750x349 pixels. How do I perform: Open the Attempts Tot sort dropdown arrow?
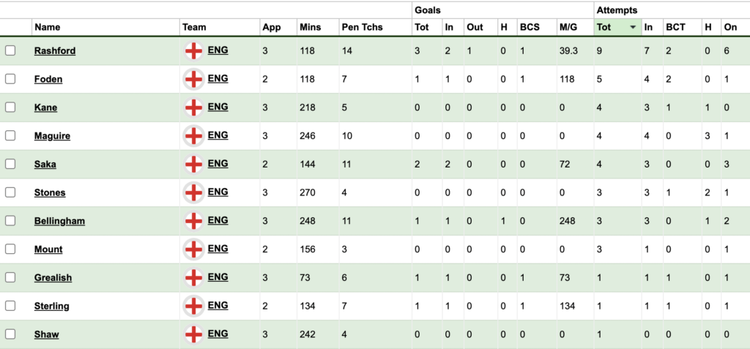pos(633,27)
